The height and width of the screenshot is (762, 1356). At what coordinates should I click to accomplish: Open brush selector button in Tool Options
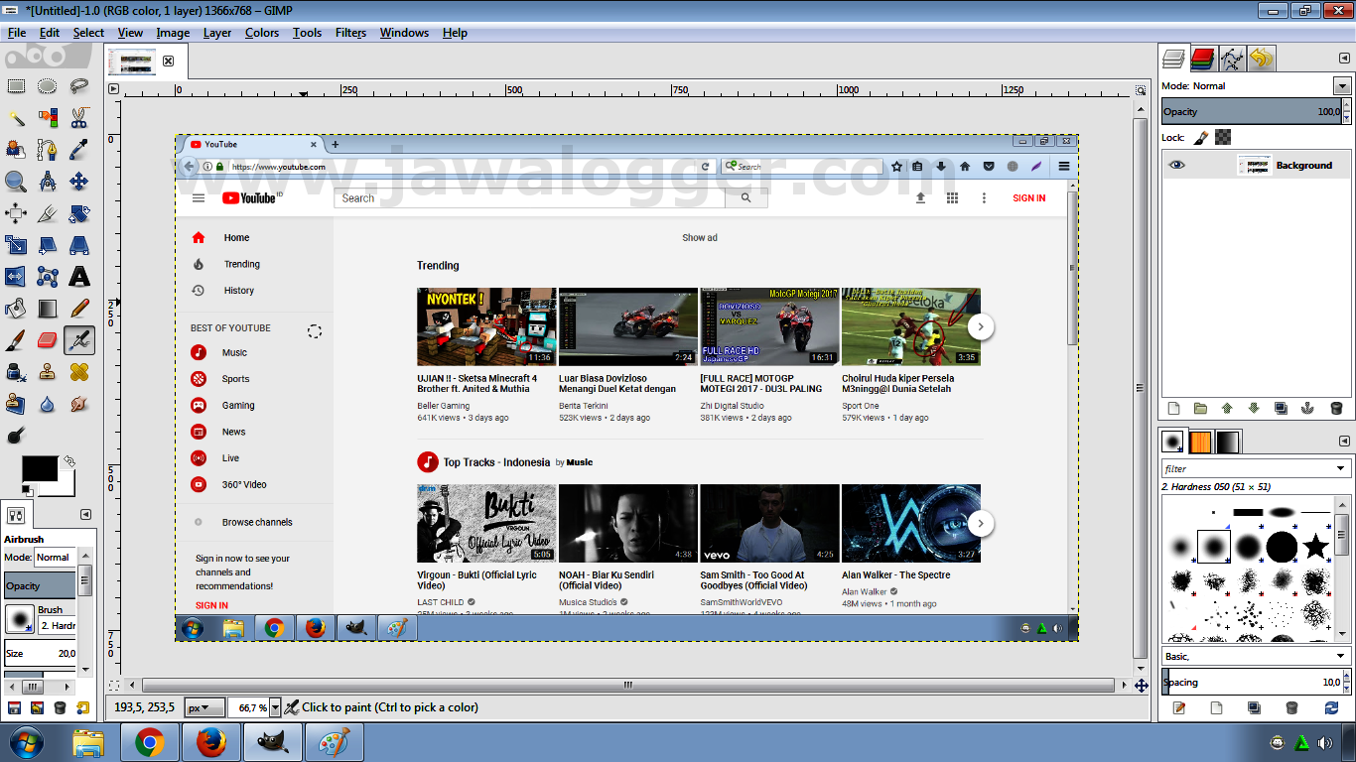[20, 618]
